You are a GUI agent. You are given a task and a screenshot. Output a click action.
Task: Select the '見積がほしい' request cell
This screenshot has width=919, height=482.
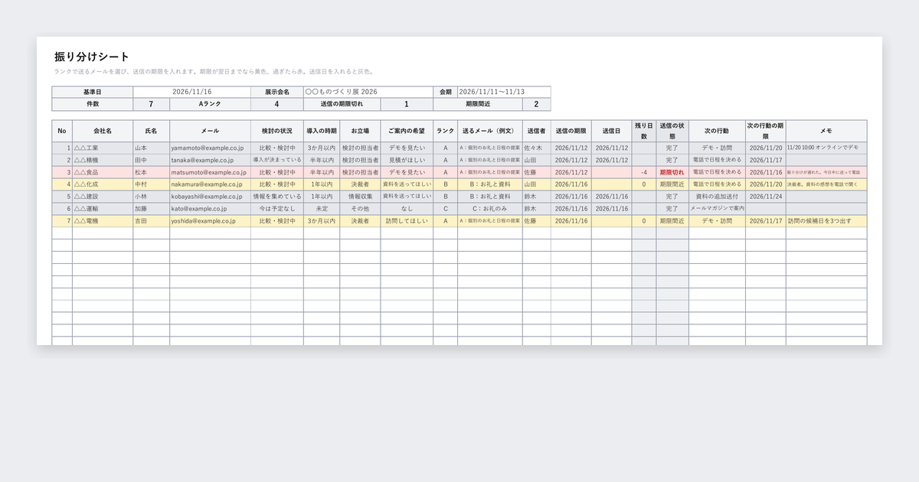407,160
